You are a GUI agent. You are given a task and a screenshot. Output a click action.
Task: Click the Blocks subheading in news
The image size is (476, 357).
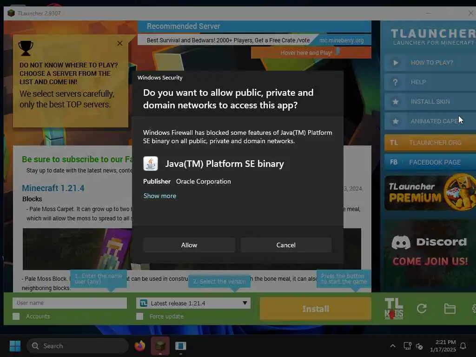(32, 199)
